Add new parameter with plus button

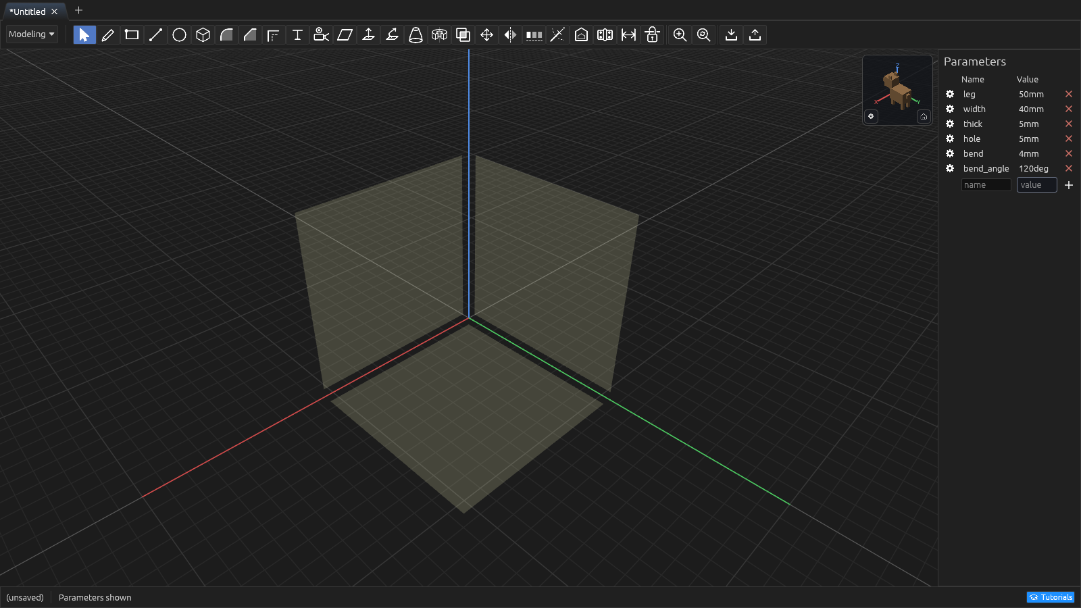(1069, 185)
